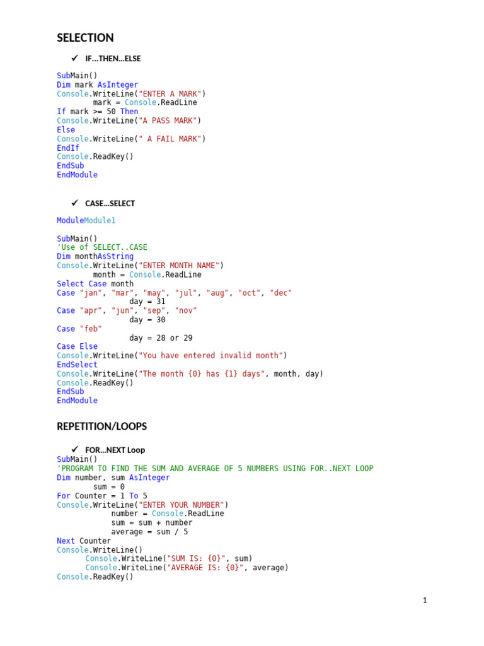Click the Case line starting with "jan"
The height and width of the screenshot is (646, 484).
pyautogui.click(x=174, y=293)
